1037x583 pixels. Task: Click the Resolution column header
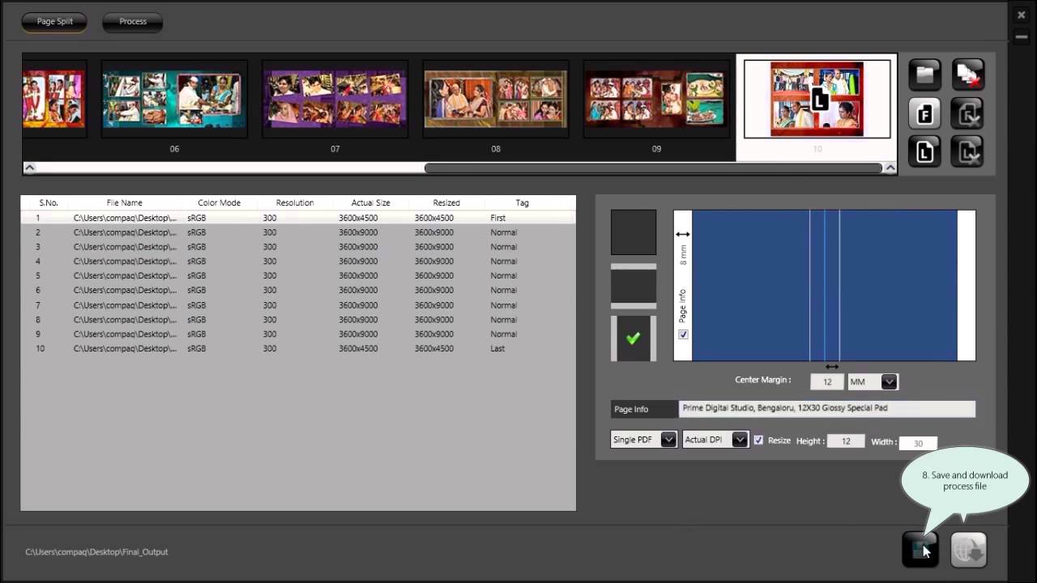pyautogui.click(x=295, y=202)
